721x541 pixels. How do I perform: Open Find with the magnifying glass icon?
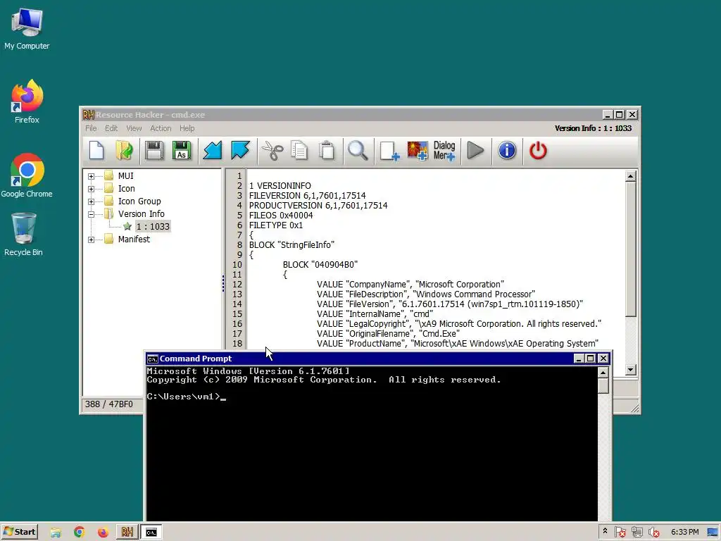358,151
